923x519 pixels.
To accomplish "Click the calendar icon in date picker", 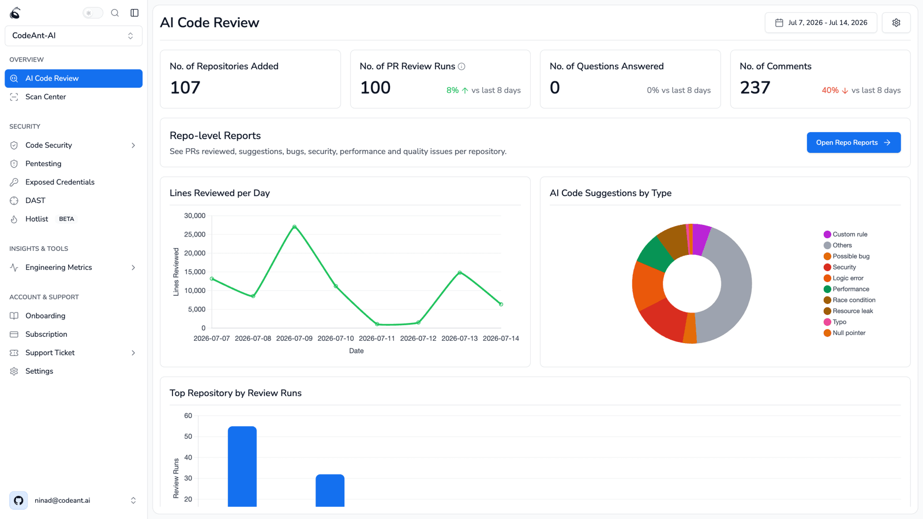I will [779, 22].
